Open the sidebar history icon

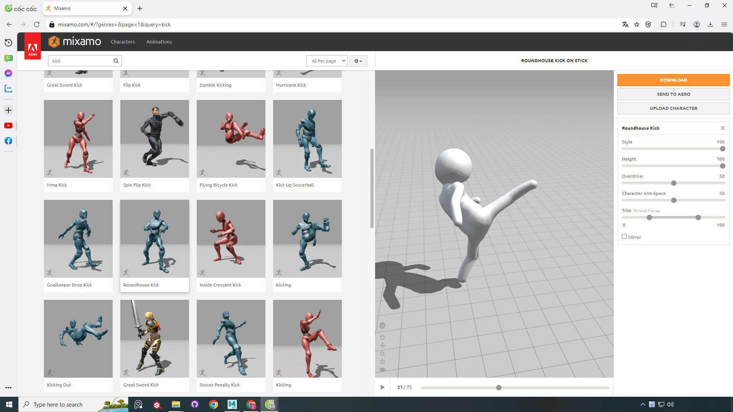8,43
